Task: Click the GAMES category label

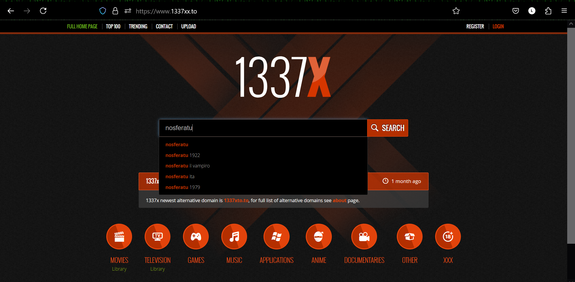Action: [x=196, y=260]
